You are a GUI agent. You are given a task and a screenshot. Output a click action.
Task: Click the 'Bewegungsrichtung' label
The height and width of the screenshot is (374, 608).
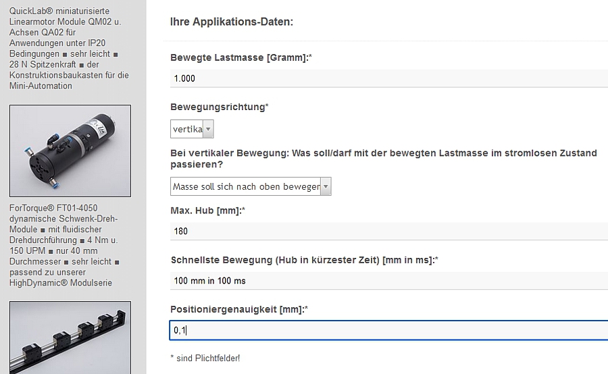click(x=220, y=107)
